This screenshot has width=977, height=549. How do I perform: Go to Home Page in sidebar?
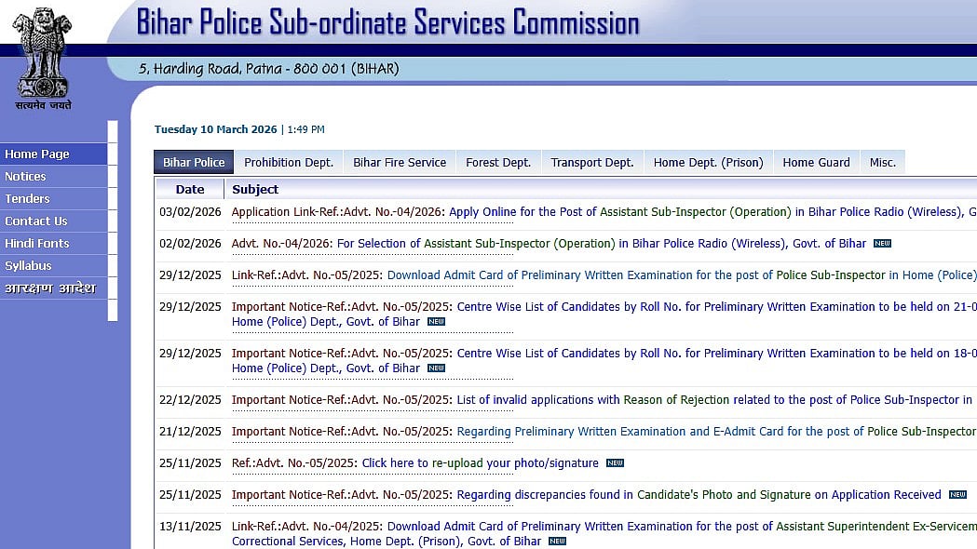37,154
